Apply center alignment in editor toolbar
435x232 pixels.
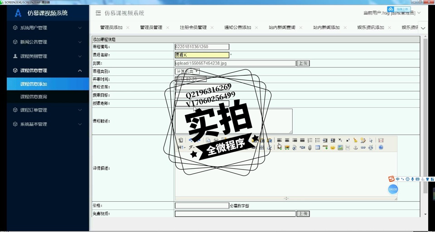pyautogui.click(x=287, y=140)
